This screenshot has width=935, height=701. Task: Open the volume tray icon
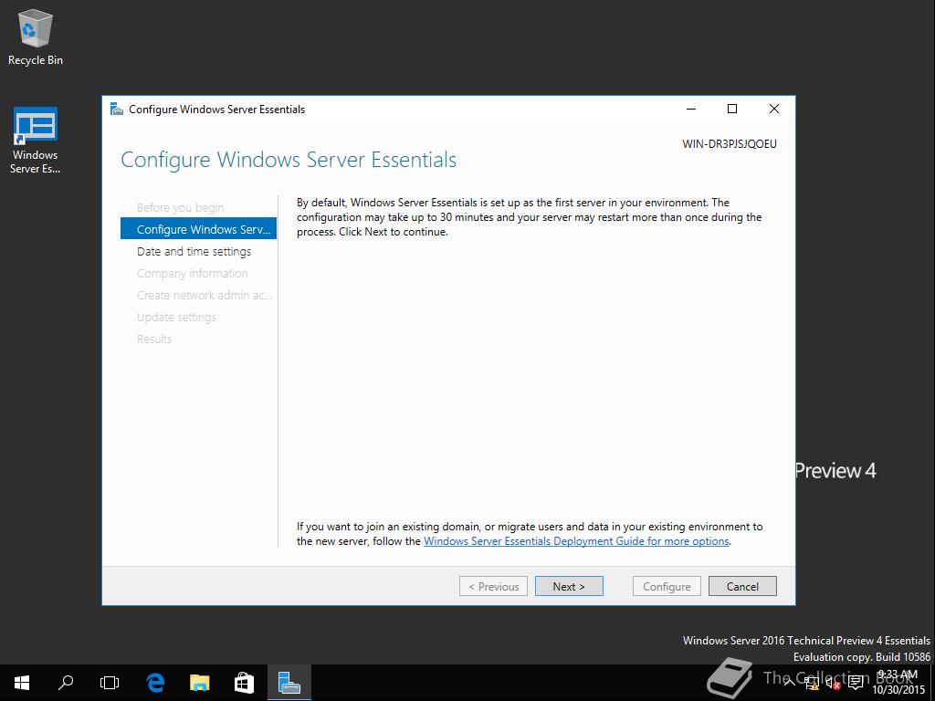833,683
